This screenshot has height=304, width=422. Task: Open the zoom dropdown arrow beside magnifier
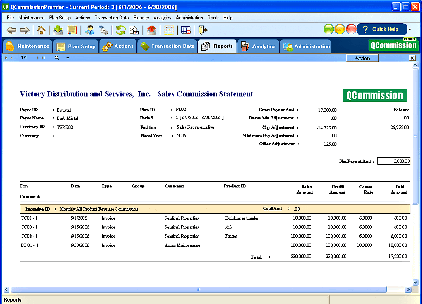tap(68, 58)
